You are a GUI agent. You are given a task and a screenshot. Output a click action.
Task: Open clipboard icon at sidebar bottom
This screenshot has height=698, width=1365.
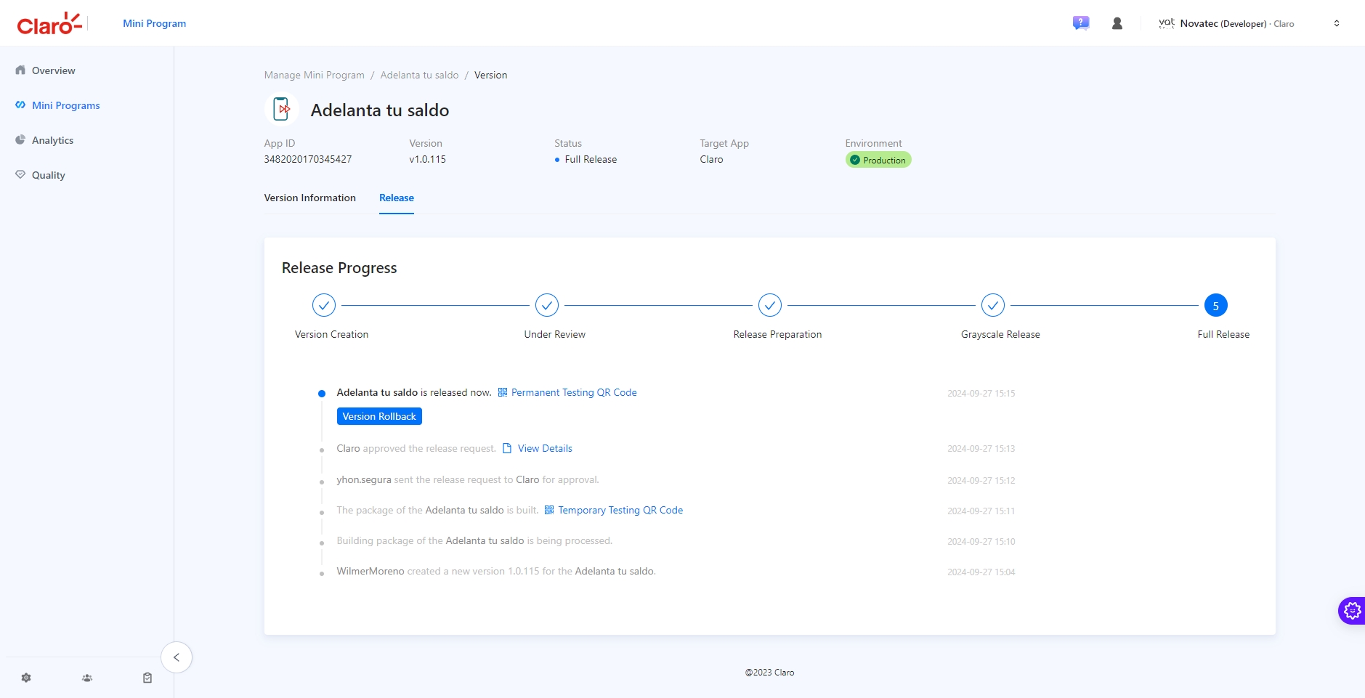[147, 678]
